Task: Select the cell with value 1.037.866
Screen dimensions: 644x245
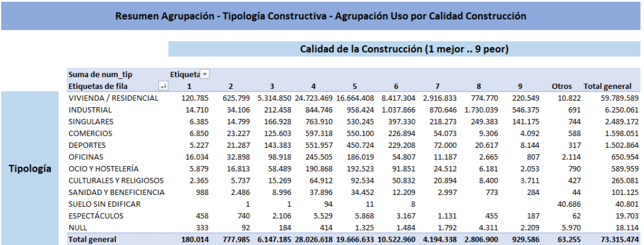Action: (x=397, y=110)
